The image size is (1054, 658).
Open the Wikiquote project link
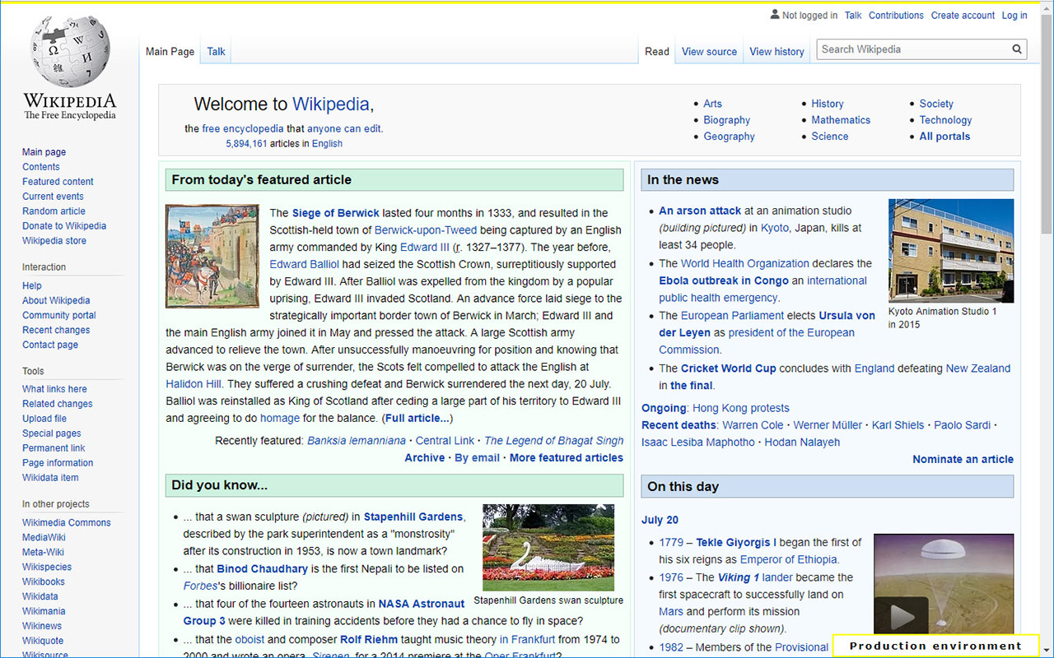point(43,641)
